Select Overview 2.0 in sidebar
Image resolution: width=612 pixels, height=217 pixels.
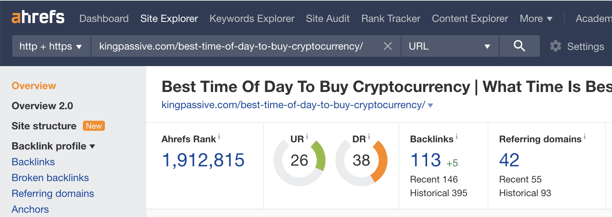point(42,106)
